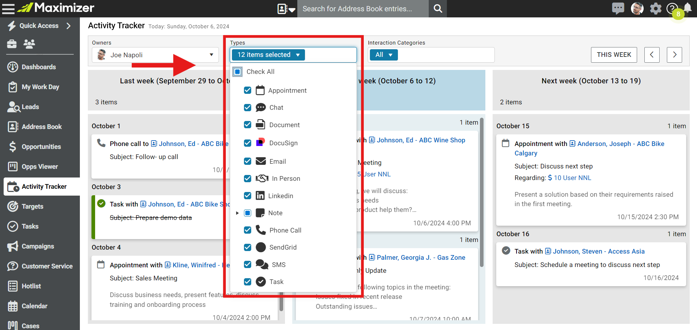This screenshot has width=697, height=330.
Task: Open the help question mark icon
Action: tap(672, 8)
